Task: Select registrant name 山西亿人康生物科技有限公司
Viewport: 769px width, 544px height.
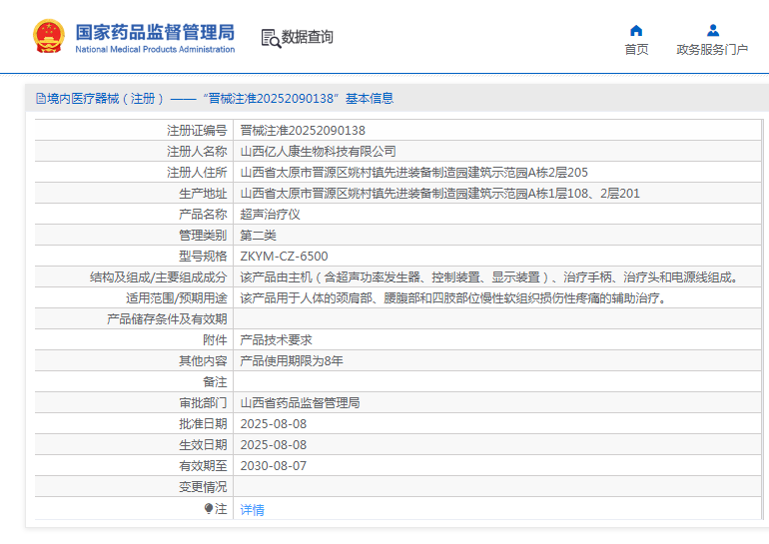Action: [319, 151]
